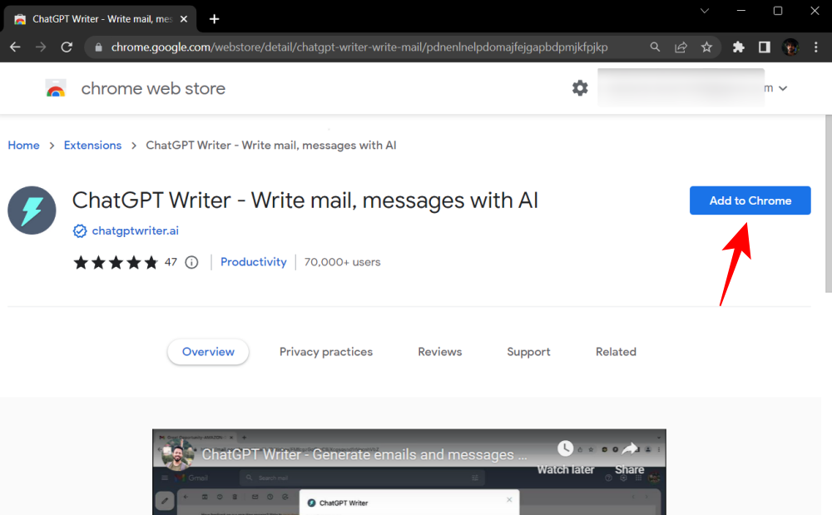
Task: View the Support tab
Action: tap(528, 351)
